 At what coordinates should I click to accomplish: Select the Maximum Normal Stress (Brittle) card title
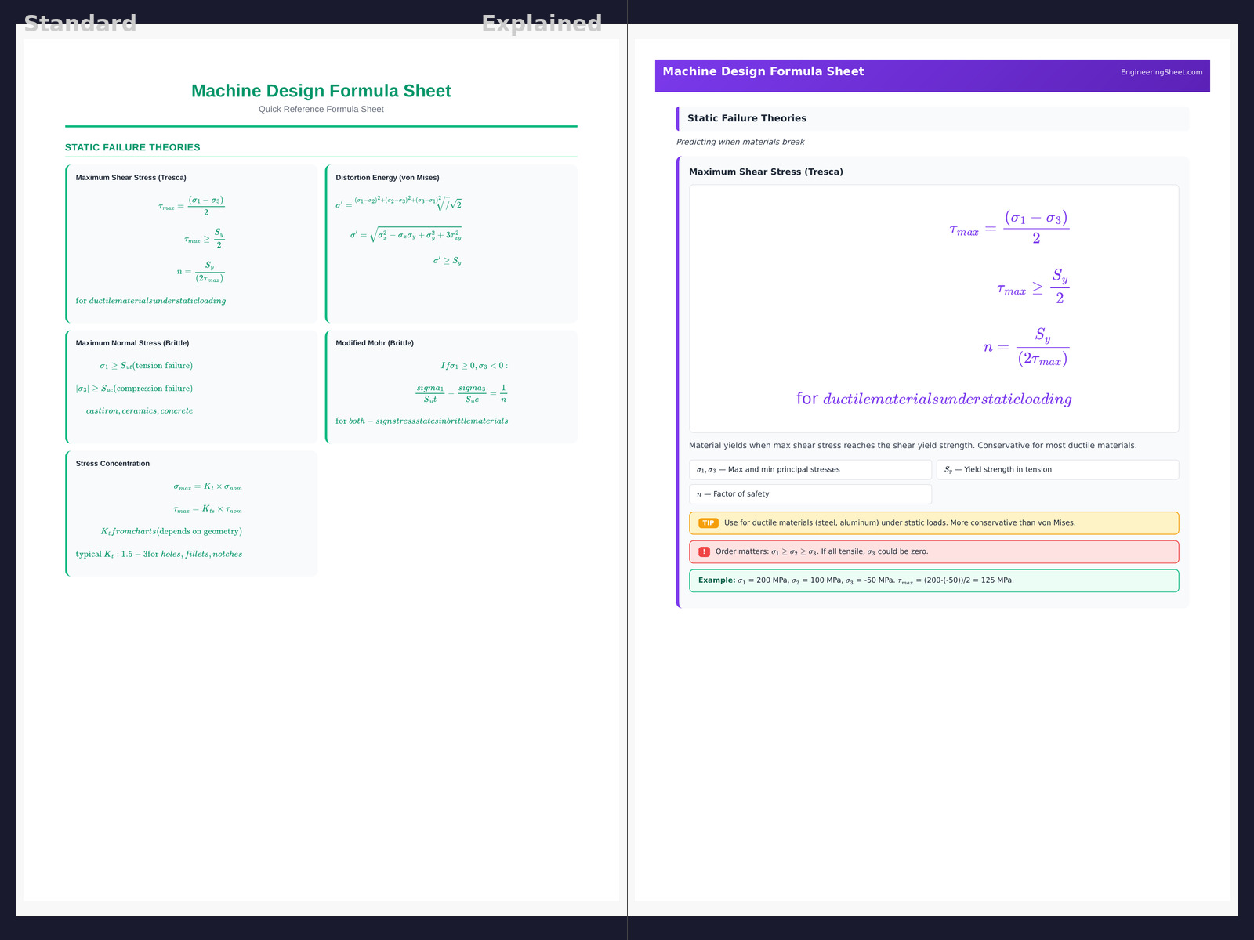132,343
